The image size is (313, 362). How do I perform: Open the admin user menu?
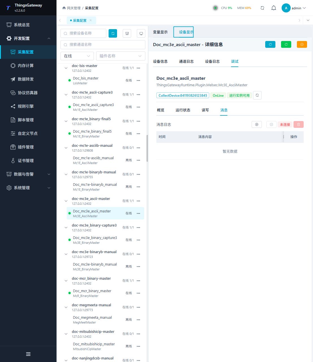coord(294,8)
